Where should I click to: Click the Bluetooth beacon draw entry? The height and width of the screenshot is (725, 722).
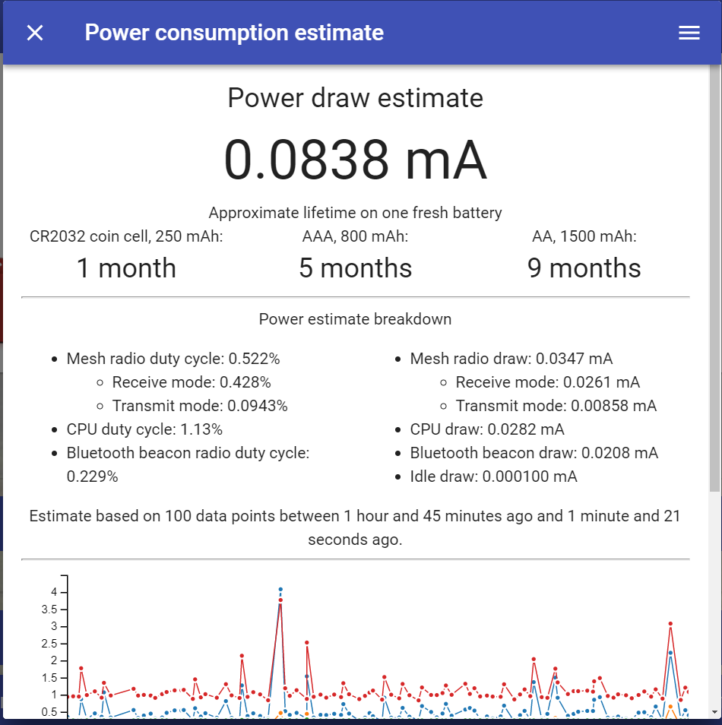pos(534,453)
